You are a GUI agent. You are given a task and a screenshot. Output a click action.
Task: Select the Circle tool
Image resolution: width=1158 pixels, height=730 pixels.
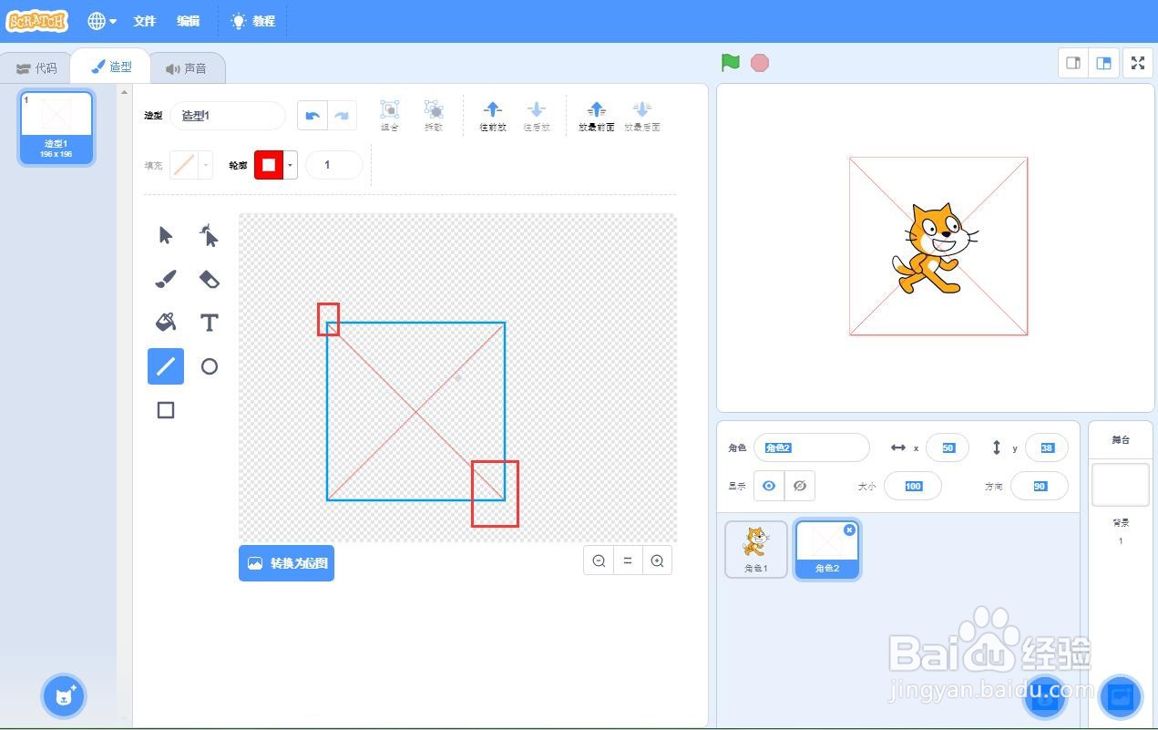point(210,366)
